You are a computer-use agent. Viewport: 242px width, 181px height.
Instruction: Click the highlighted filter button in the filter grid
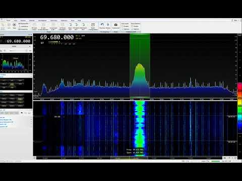coord(20,99)
